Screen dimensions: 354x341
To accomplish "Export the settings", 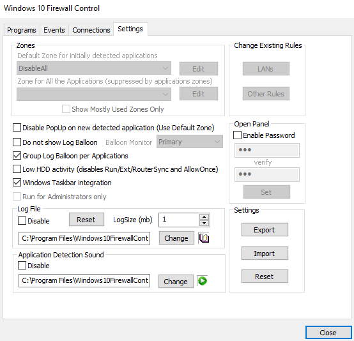I will (x=265, y=230).
